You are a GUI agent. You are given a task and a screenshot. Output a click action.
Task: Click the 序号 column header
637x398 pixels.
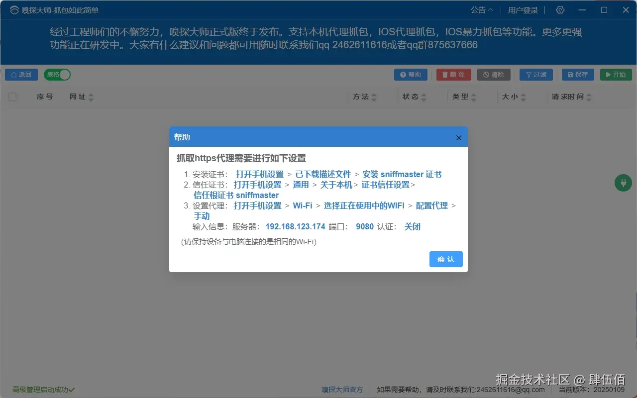point(45,97)
